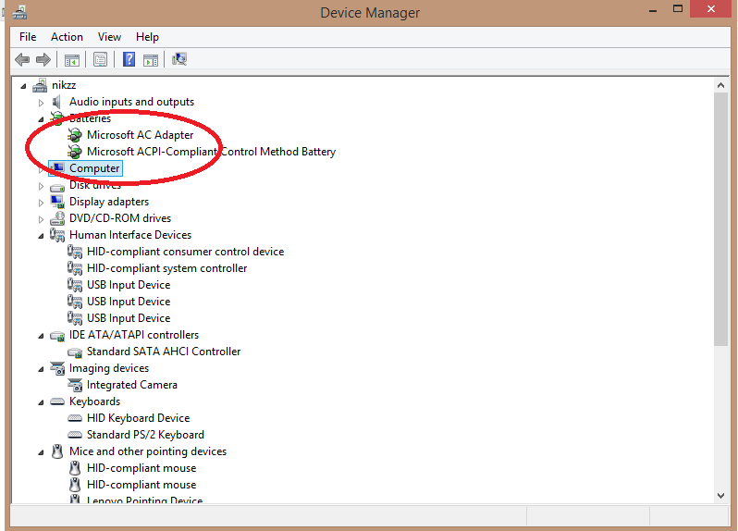This screenshot has width=738, height=531.
Task: Click the DVD/CD-ROM drives disc icon
Action: pos(57,218)
